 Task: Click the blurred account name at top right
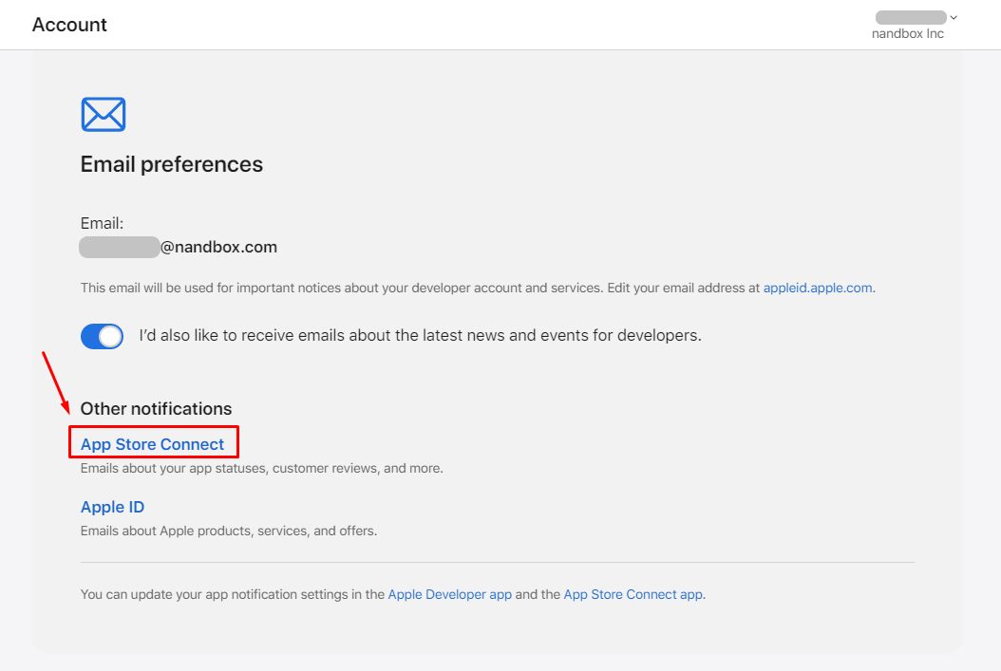[910, 16]
